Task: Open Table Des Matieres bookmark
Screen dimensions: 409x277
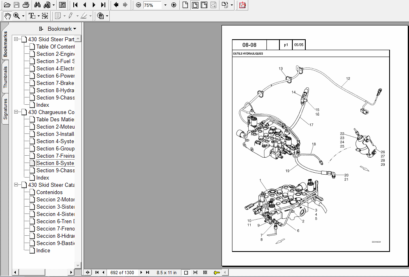Action: click(55, 119)
